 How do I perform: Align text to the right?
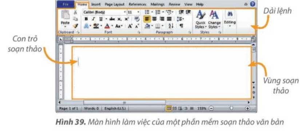click(x=162, y=19)
